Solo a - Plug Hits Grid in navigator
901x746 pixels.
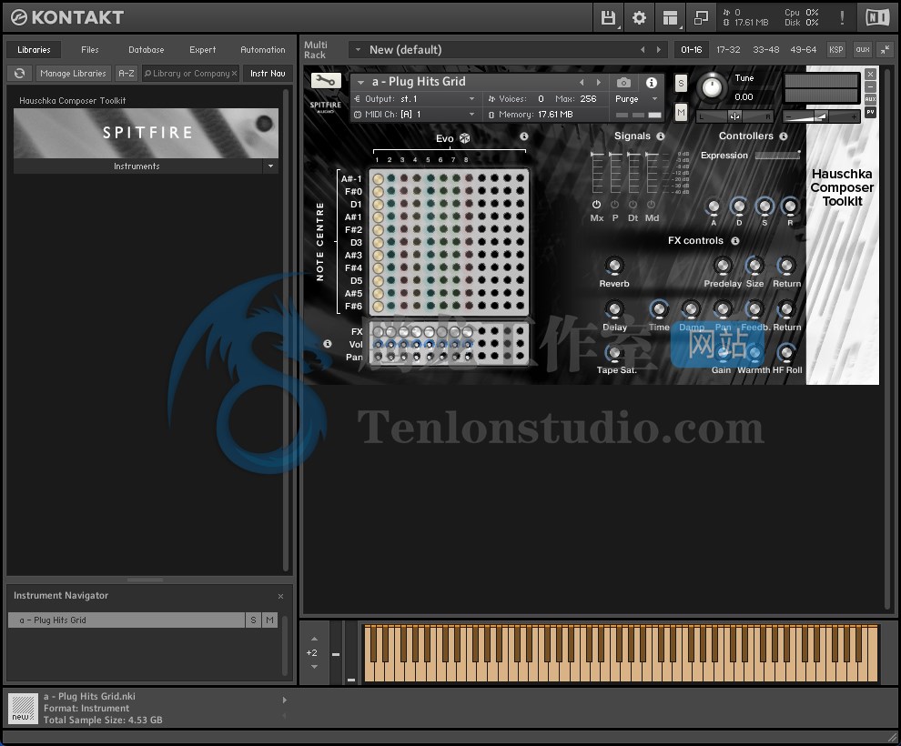[253, 620]
